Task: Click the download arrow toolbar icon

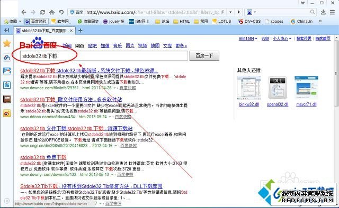Action: (323, 12)
